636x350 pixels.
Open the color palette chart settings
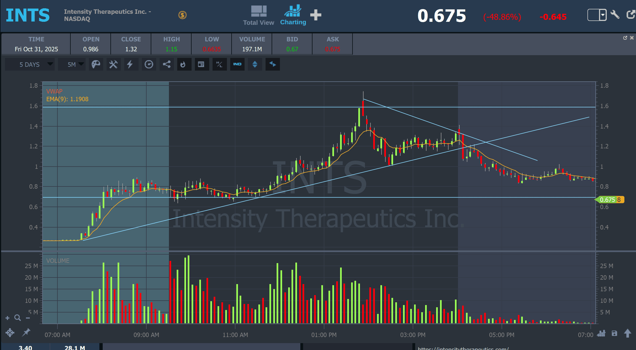96,64
